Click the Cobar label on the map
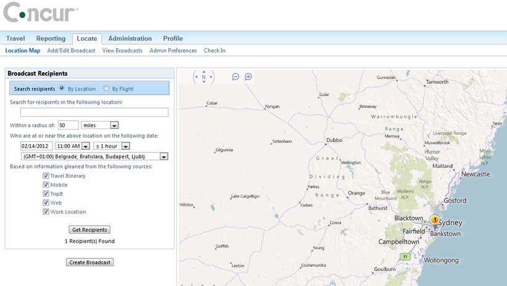Viewport: 507px width, 286px height. pyautogui.click(x=212, y=103)
